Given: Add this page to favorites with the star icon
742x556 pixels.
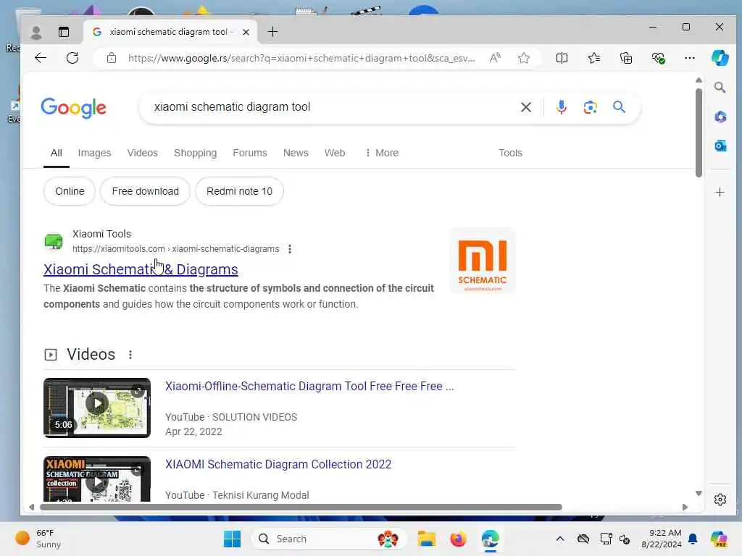Looking at the screenshot, I should (523, 58).
